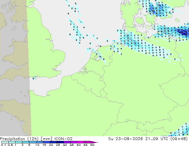
Task: Pick the 15–20 mm legend color swatch
Action: coord(46,142)
